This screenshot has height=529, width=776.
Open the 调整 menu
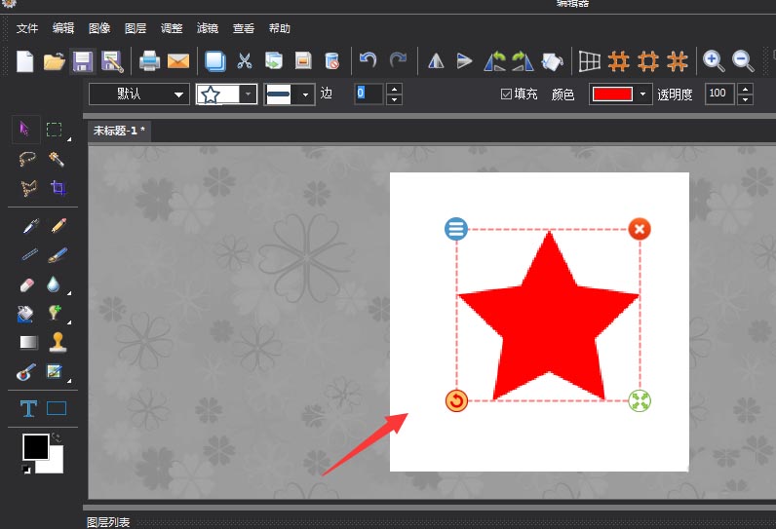coord(172,28)
